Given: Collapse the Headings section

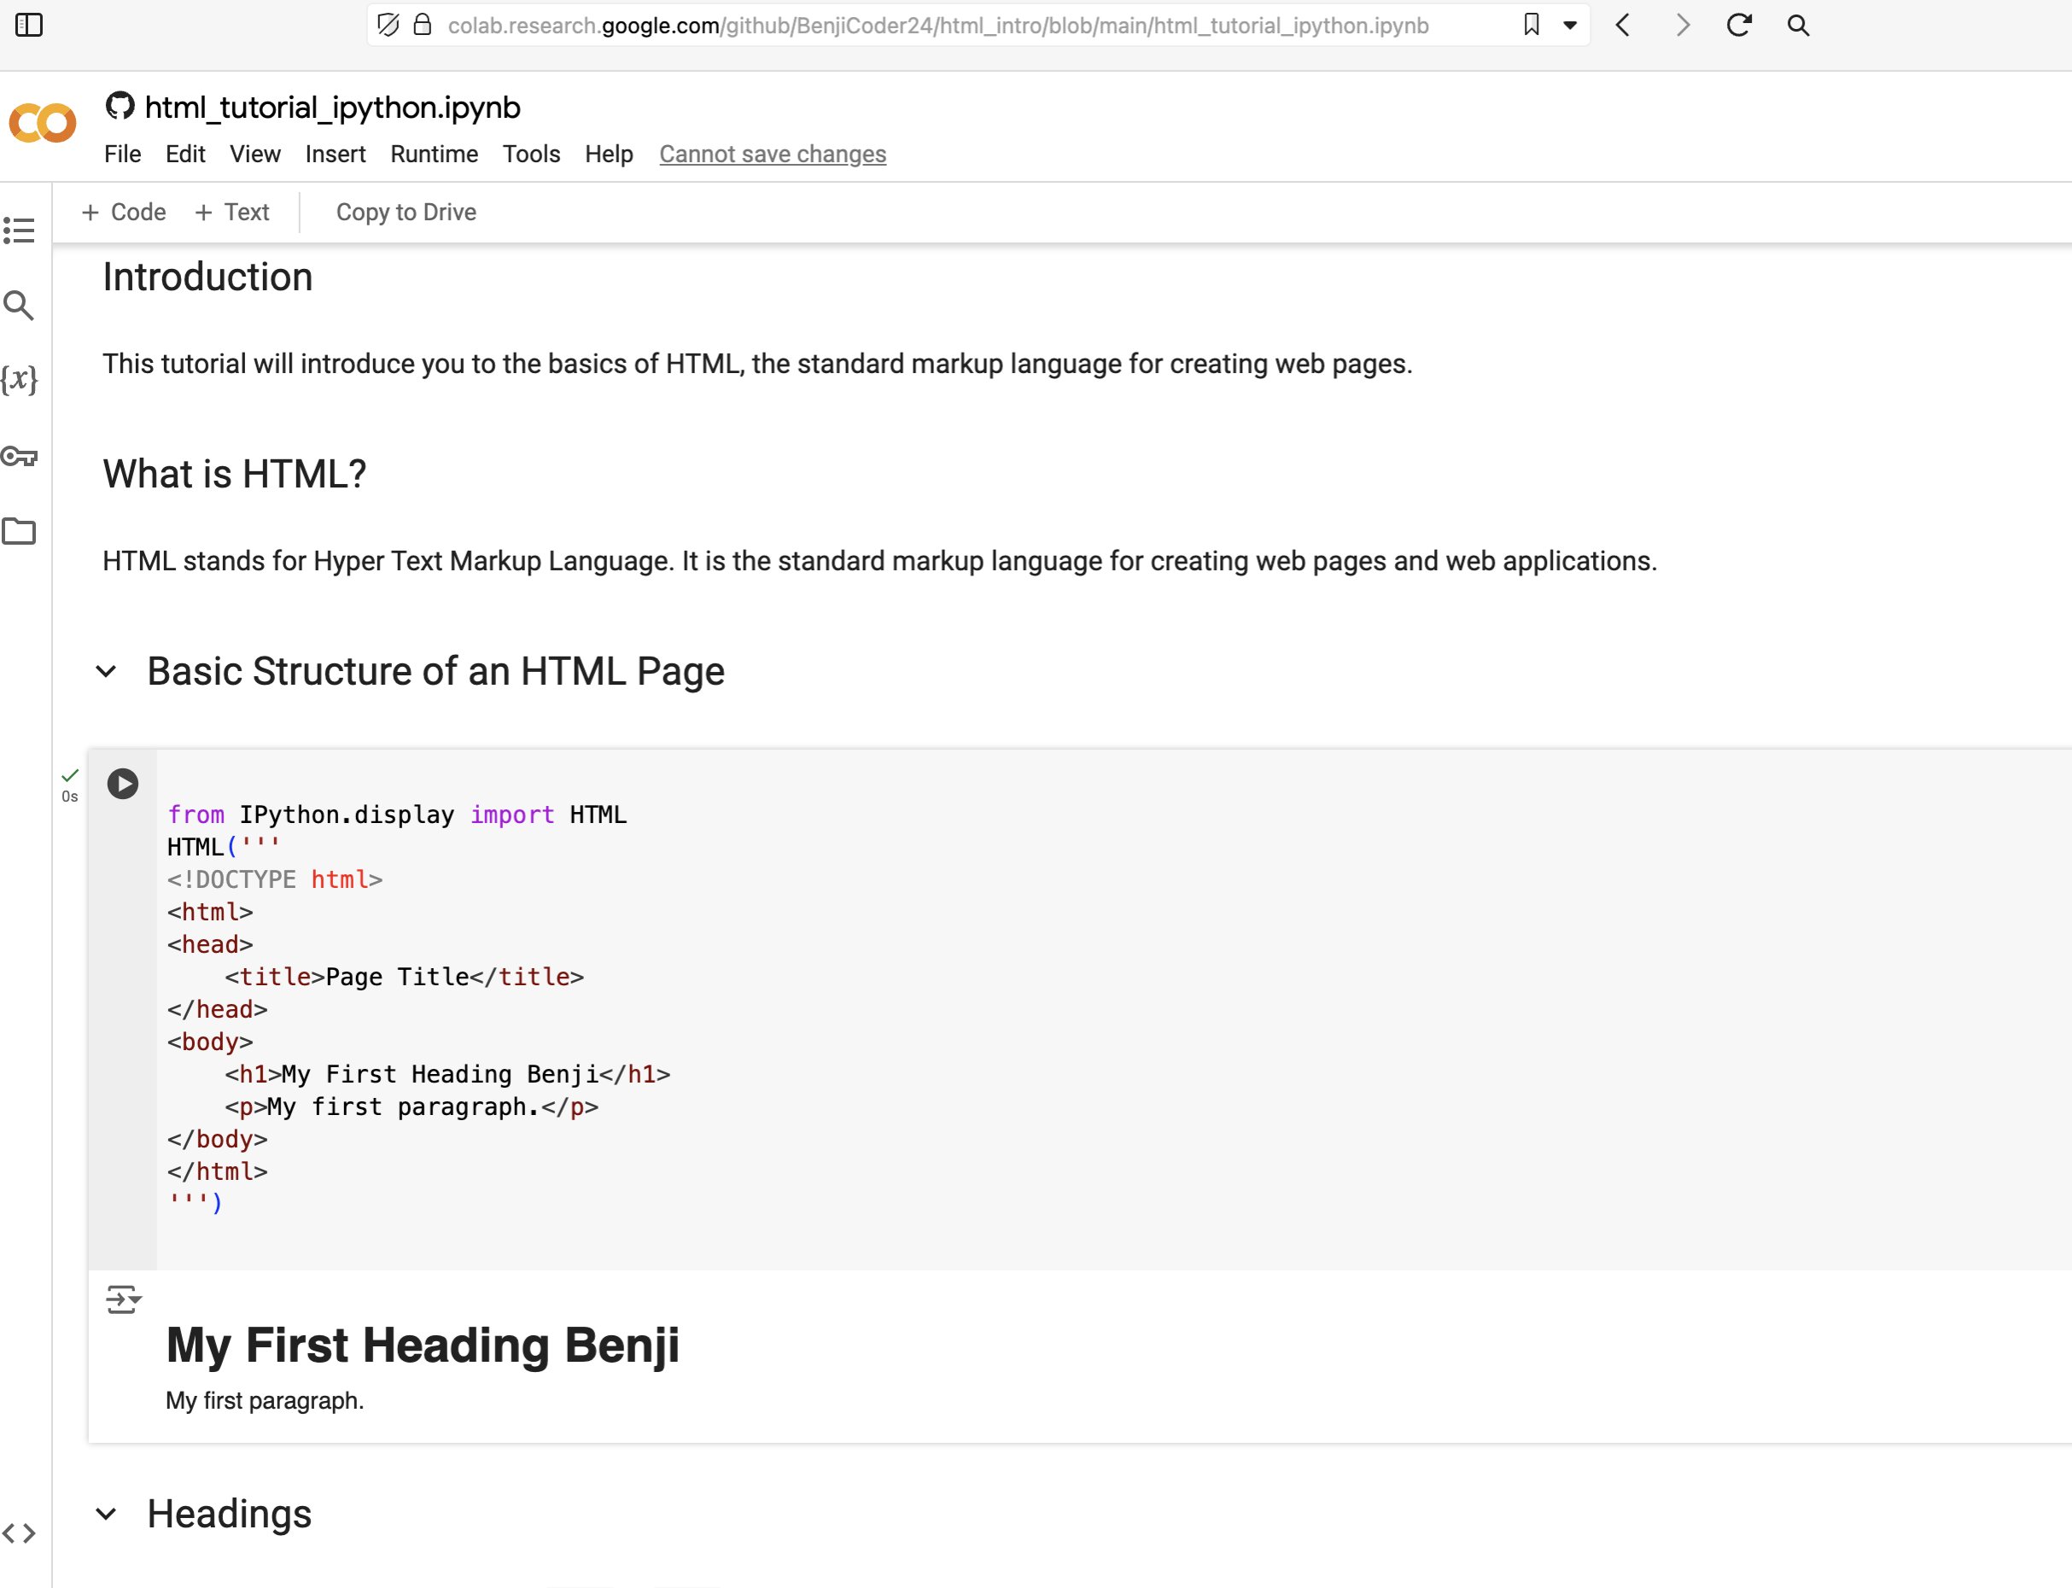Looking at the screenshot, I should pyautogui.click(x=108, y=1514).
